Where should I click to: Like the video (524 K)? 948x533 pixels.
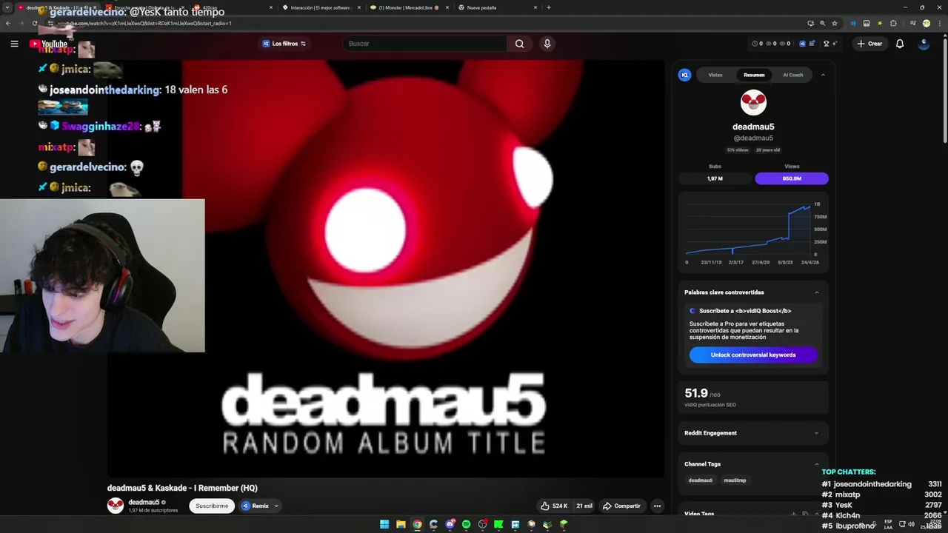click(x=554, y=506)
